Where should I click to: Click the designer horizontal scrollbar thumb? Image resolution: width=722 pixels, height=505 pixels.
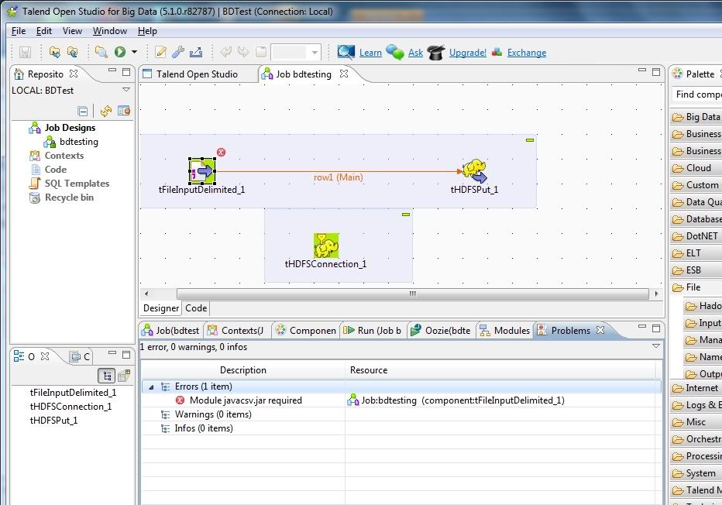[413, 294]
